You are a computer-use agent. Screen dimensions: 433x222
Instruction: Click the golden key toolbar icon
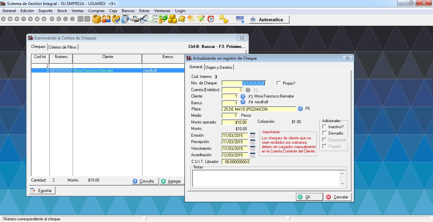(x=224, y=19)
